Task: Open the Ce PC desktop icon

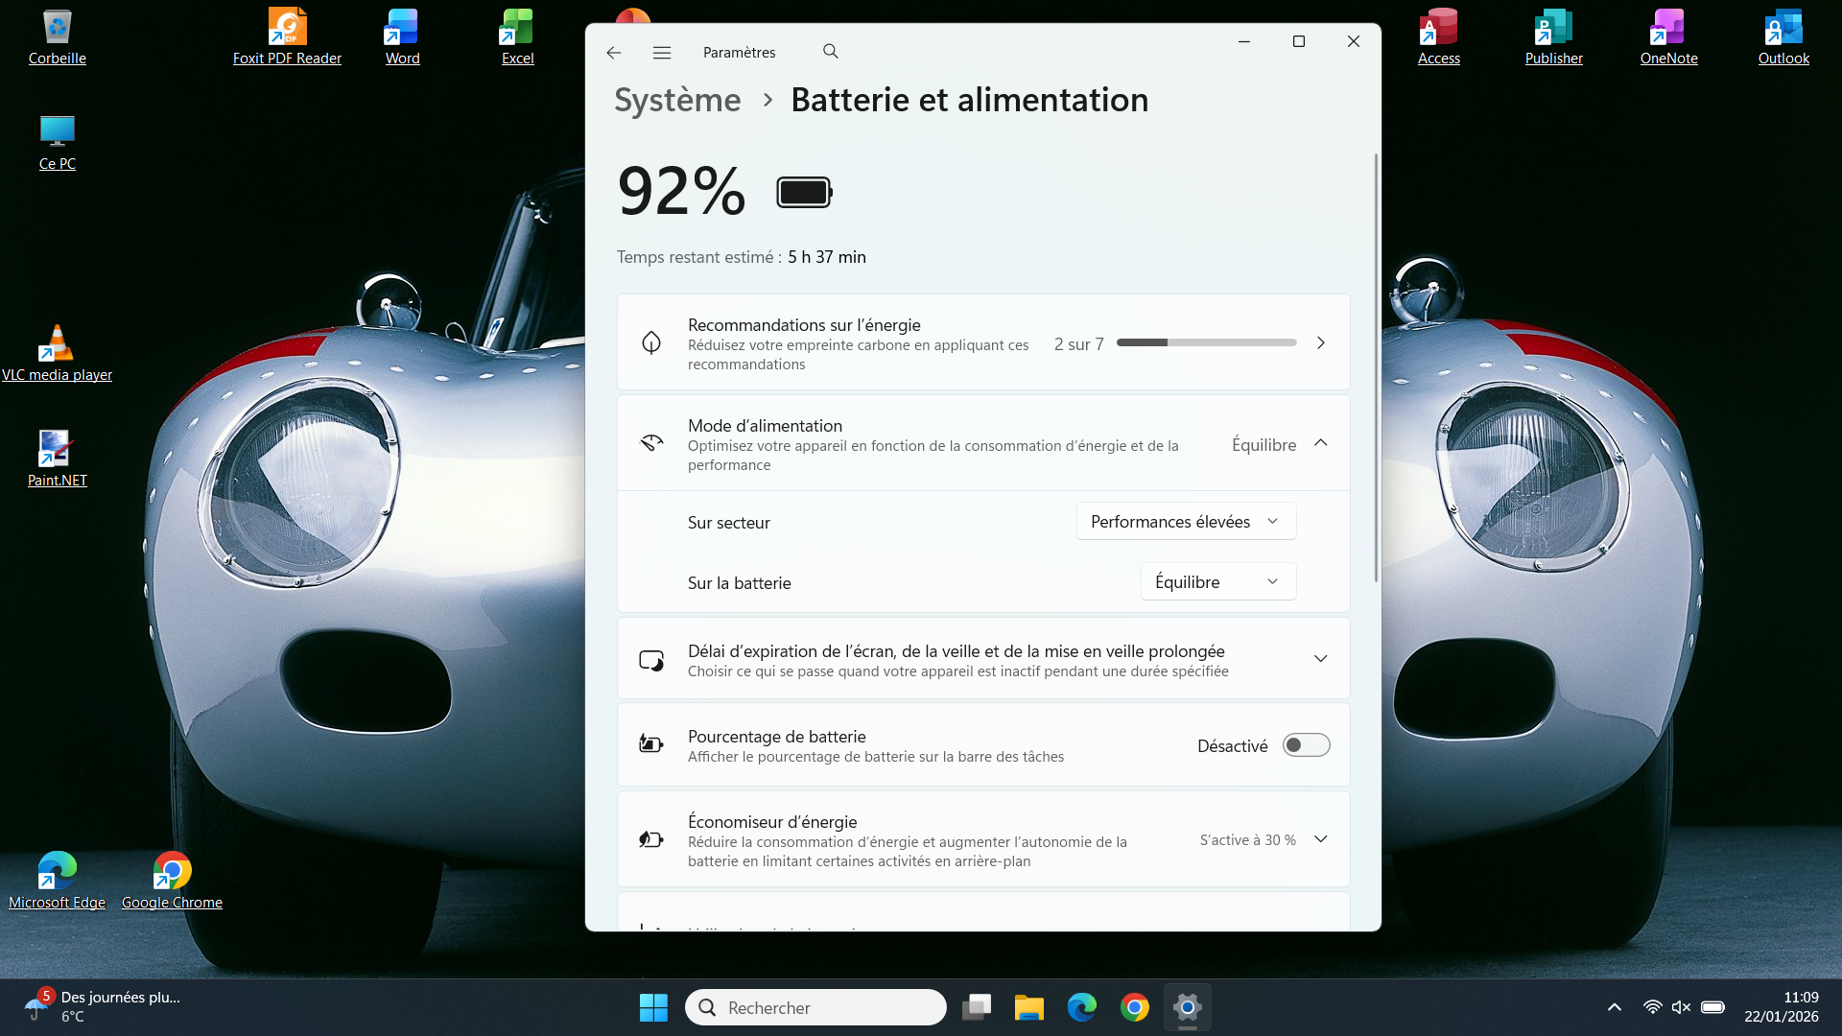Action: (58, 143)
